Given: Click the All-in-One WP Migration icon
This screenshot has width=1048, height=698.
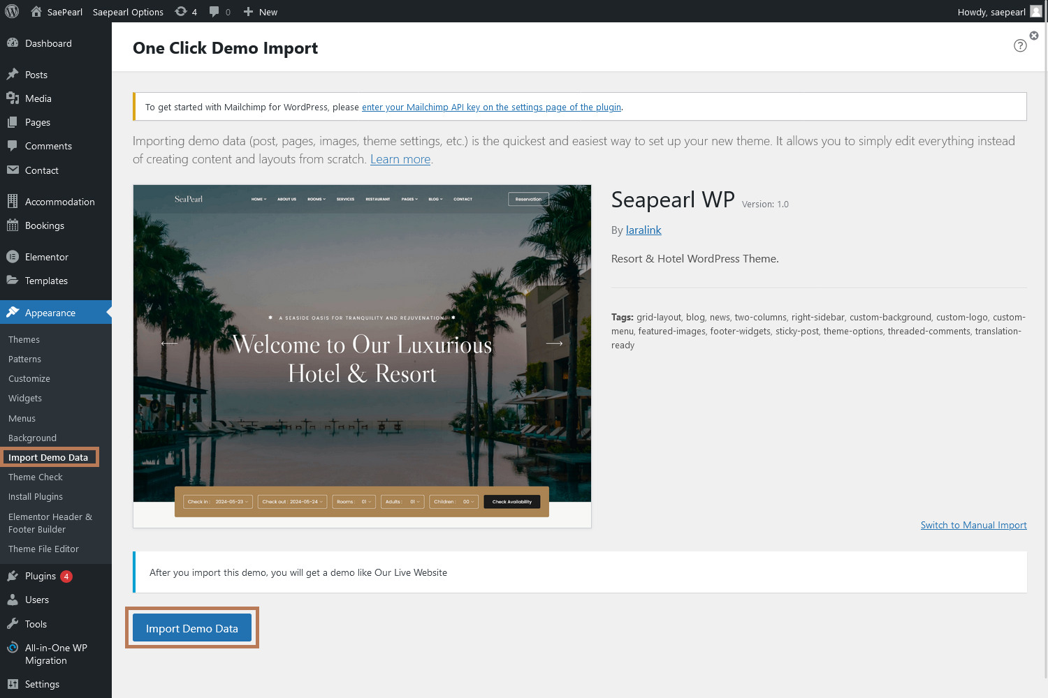Looking at the screenshot, I should click(x=13, y=648).
